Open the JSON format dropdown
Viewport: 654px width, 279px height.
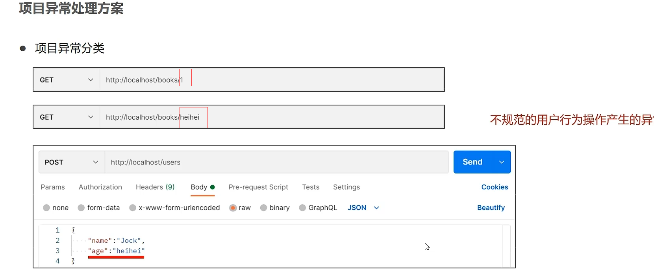coord(376,208)
